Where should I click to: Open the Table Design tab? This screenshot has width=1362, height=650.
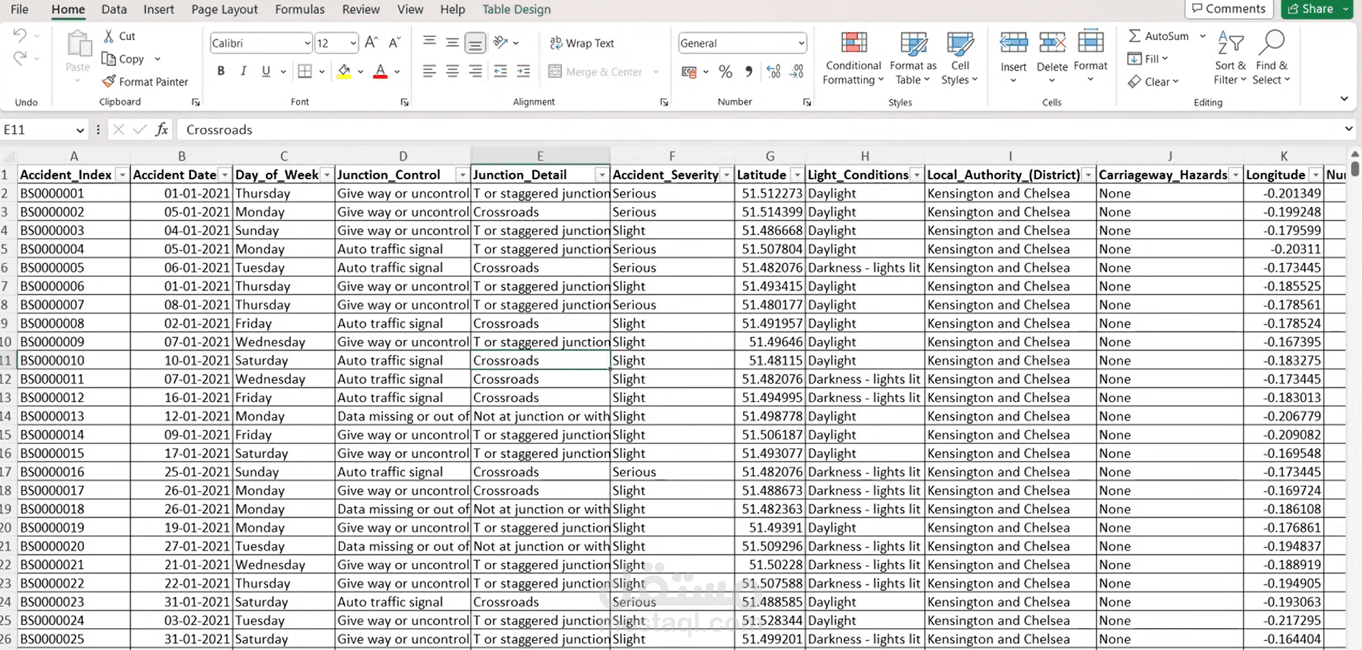pyautogui.click(x=516, y=9)
